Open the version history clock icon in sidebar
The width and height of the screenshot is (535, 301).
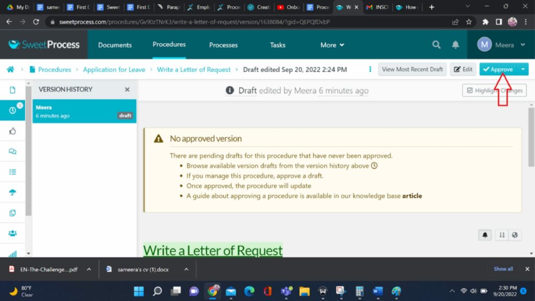13,110
